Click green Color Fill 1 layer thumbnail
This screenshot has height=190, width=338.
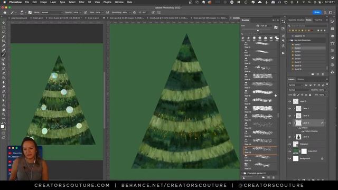coord(296,151)
